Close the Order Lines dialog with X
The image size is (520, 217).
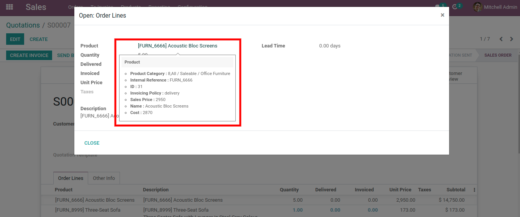(x=442, y=15)
